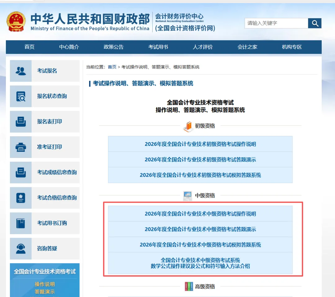The image size is (335, 297).
Task: Click the 考试合格信息查询 certificate icon
Action: click(x=21, y=198)
